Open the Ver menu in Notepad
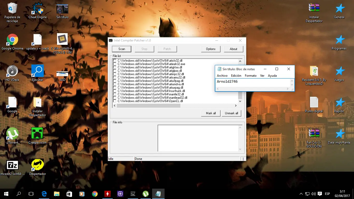 (x=262, y=76)
